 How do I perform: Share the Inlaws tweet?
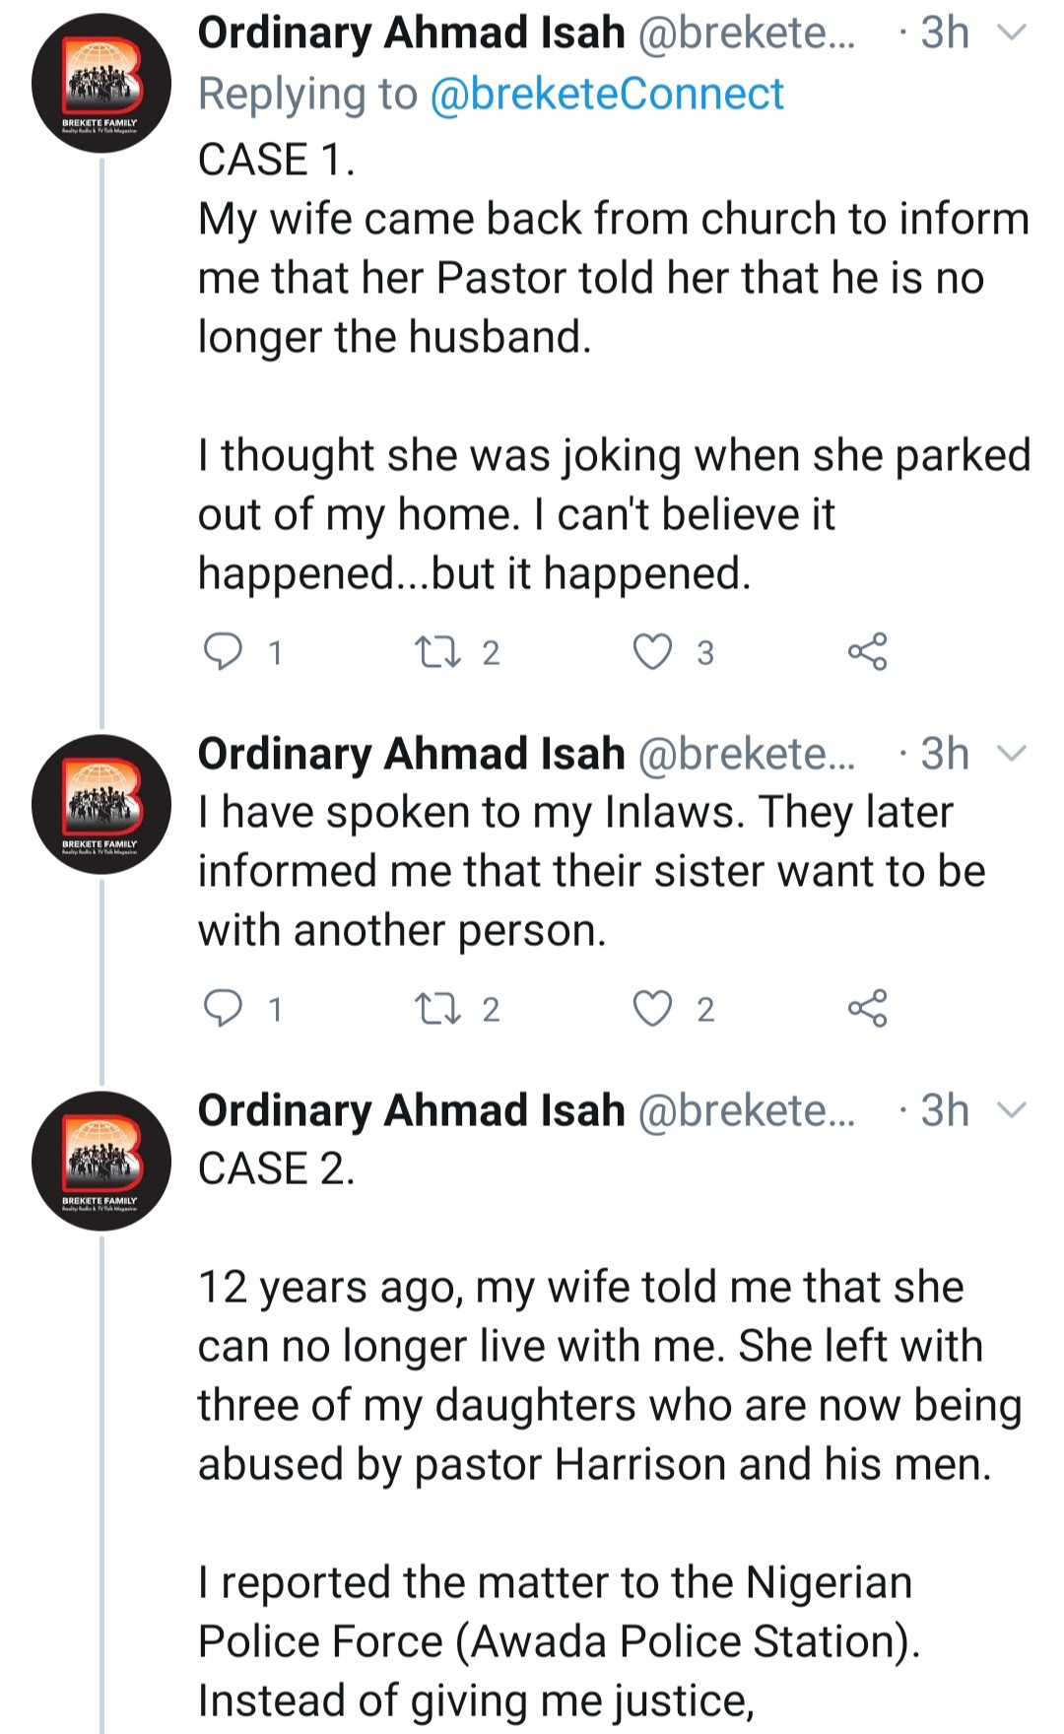pos(867,1008)
